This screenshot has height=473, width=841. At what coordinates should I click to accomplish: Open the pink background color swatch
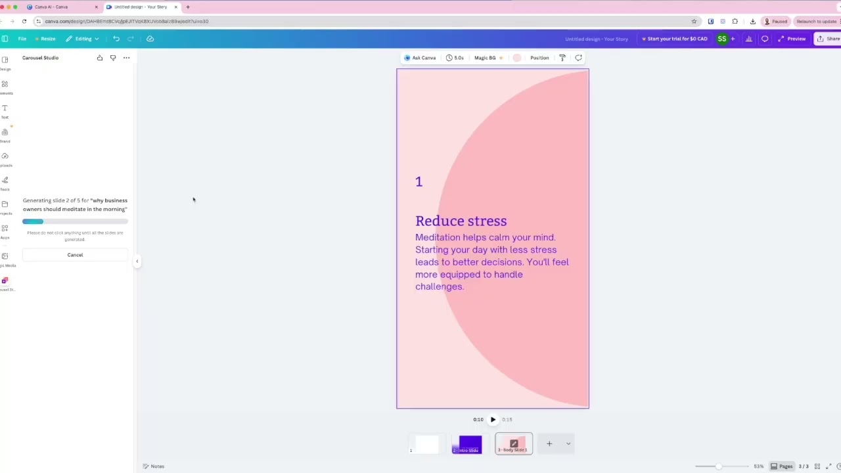coord(517,58)
